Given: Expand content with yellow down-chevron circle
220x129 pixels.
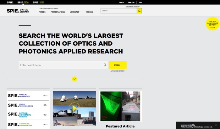Looking at the screenshot, I should click(74, 79).
